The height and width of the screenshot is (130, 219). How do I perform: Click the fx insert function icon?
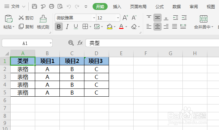[x=80, y=43]
